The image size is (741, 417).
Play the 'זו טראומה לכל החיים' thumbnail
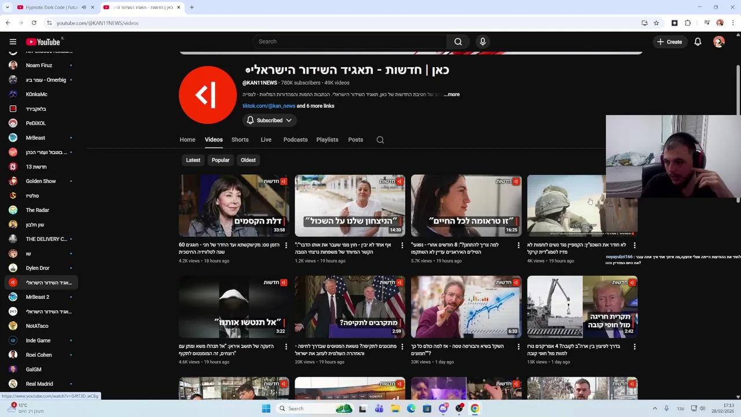[466, 206]
